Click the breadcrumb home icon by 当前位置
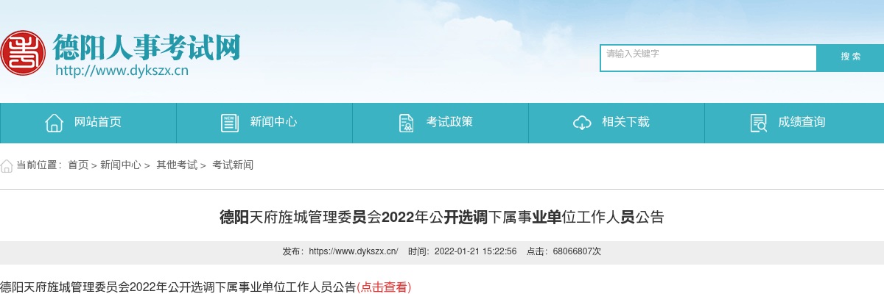Image resolution: width=884 pixels, height=294 pixels. (7, 165)
